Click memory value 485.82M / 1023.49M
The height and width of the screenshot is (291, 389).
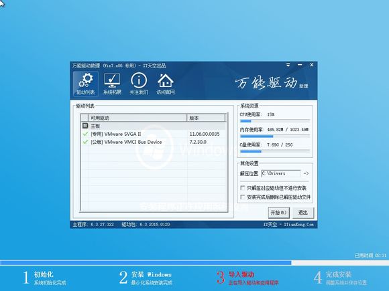tap(288, 130)
